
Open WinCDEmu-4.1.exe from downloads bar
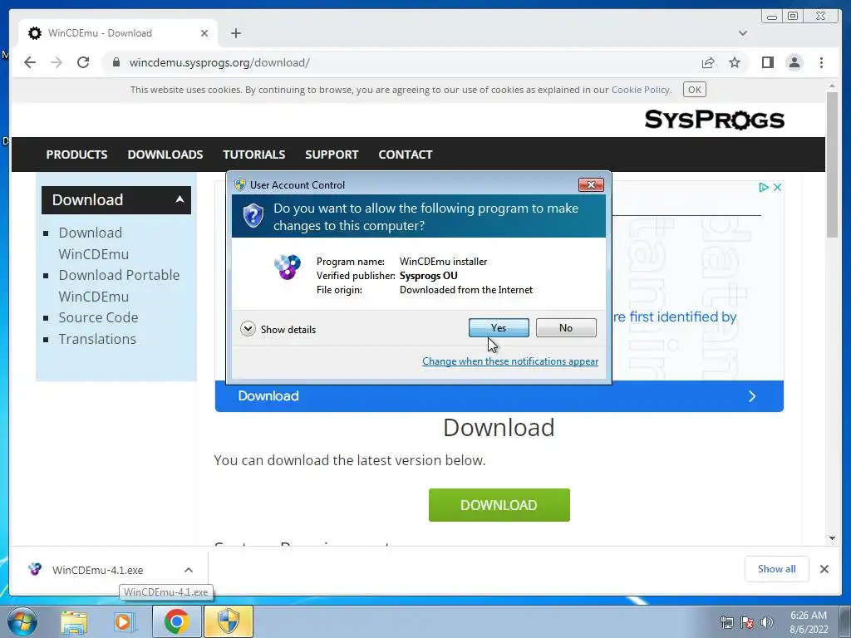pyautogui.click(x=98, y=570)
